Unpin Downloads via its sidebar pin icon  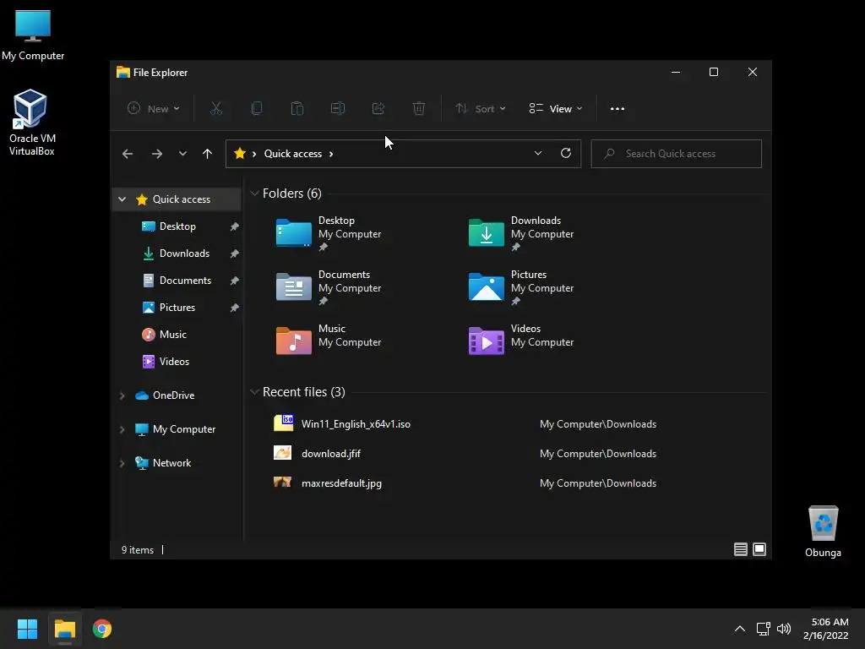[234, 254]
